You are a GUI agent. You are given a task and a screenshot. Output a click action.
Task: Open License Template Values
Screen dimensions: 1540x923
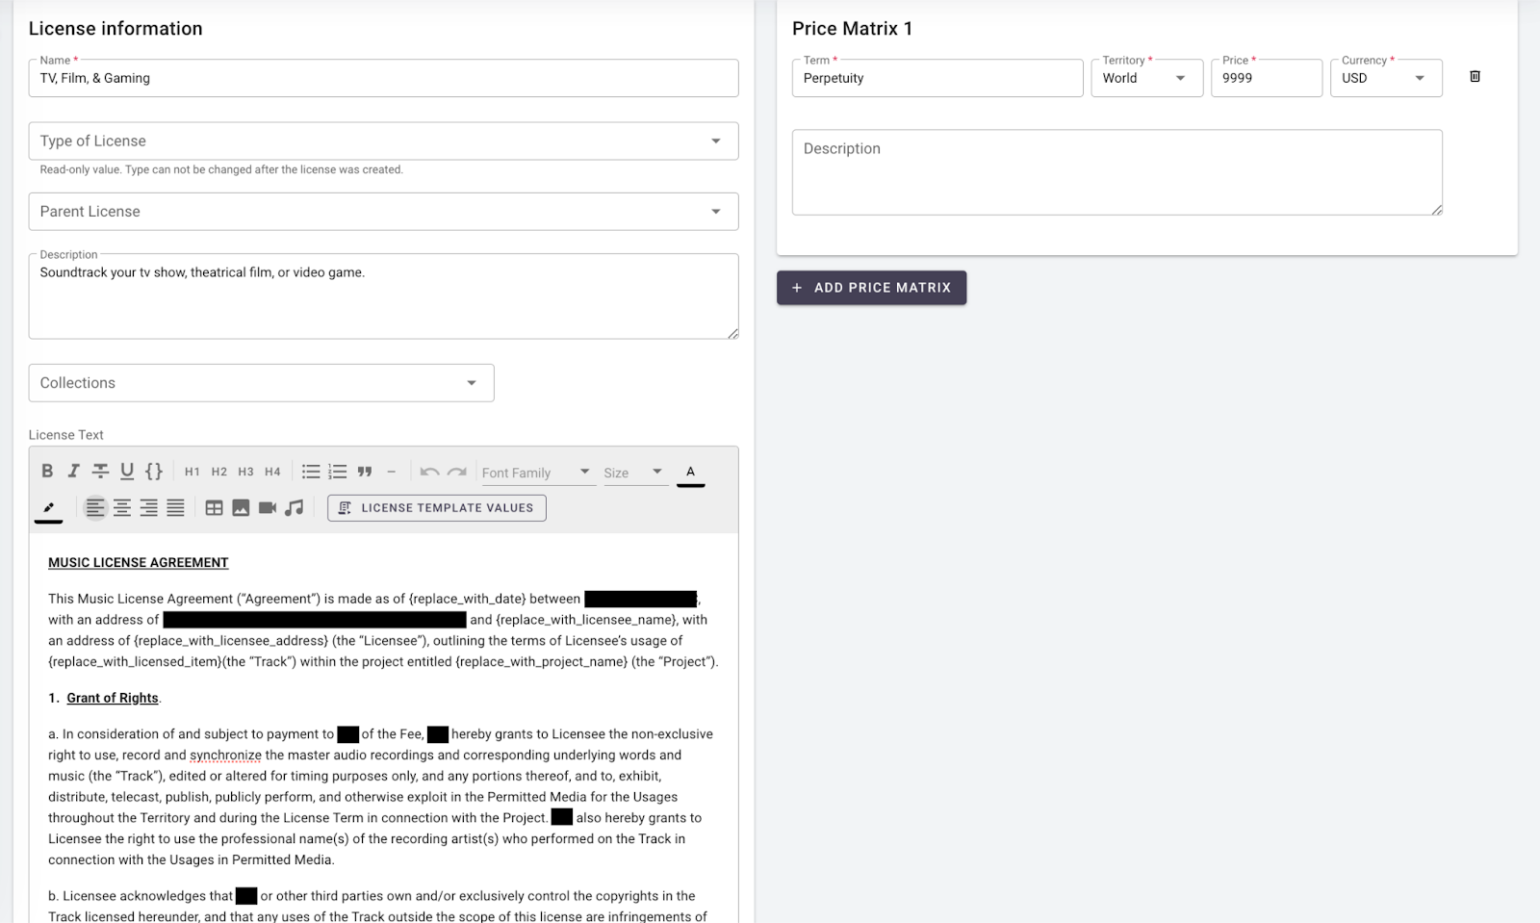click(x=437, y=508)
